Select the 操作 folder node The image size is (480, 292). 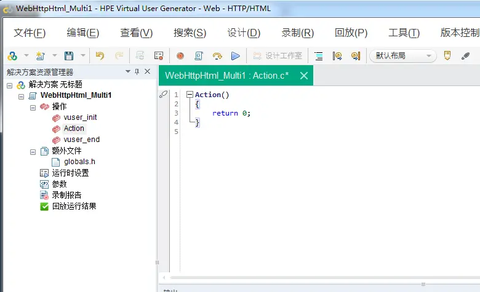click(59, 106)
